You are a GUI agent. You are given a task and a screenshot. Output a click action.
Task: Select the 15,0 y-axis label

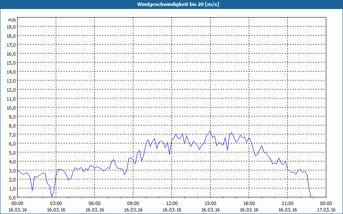click(12, 63)
